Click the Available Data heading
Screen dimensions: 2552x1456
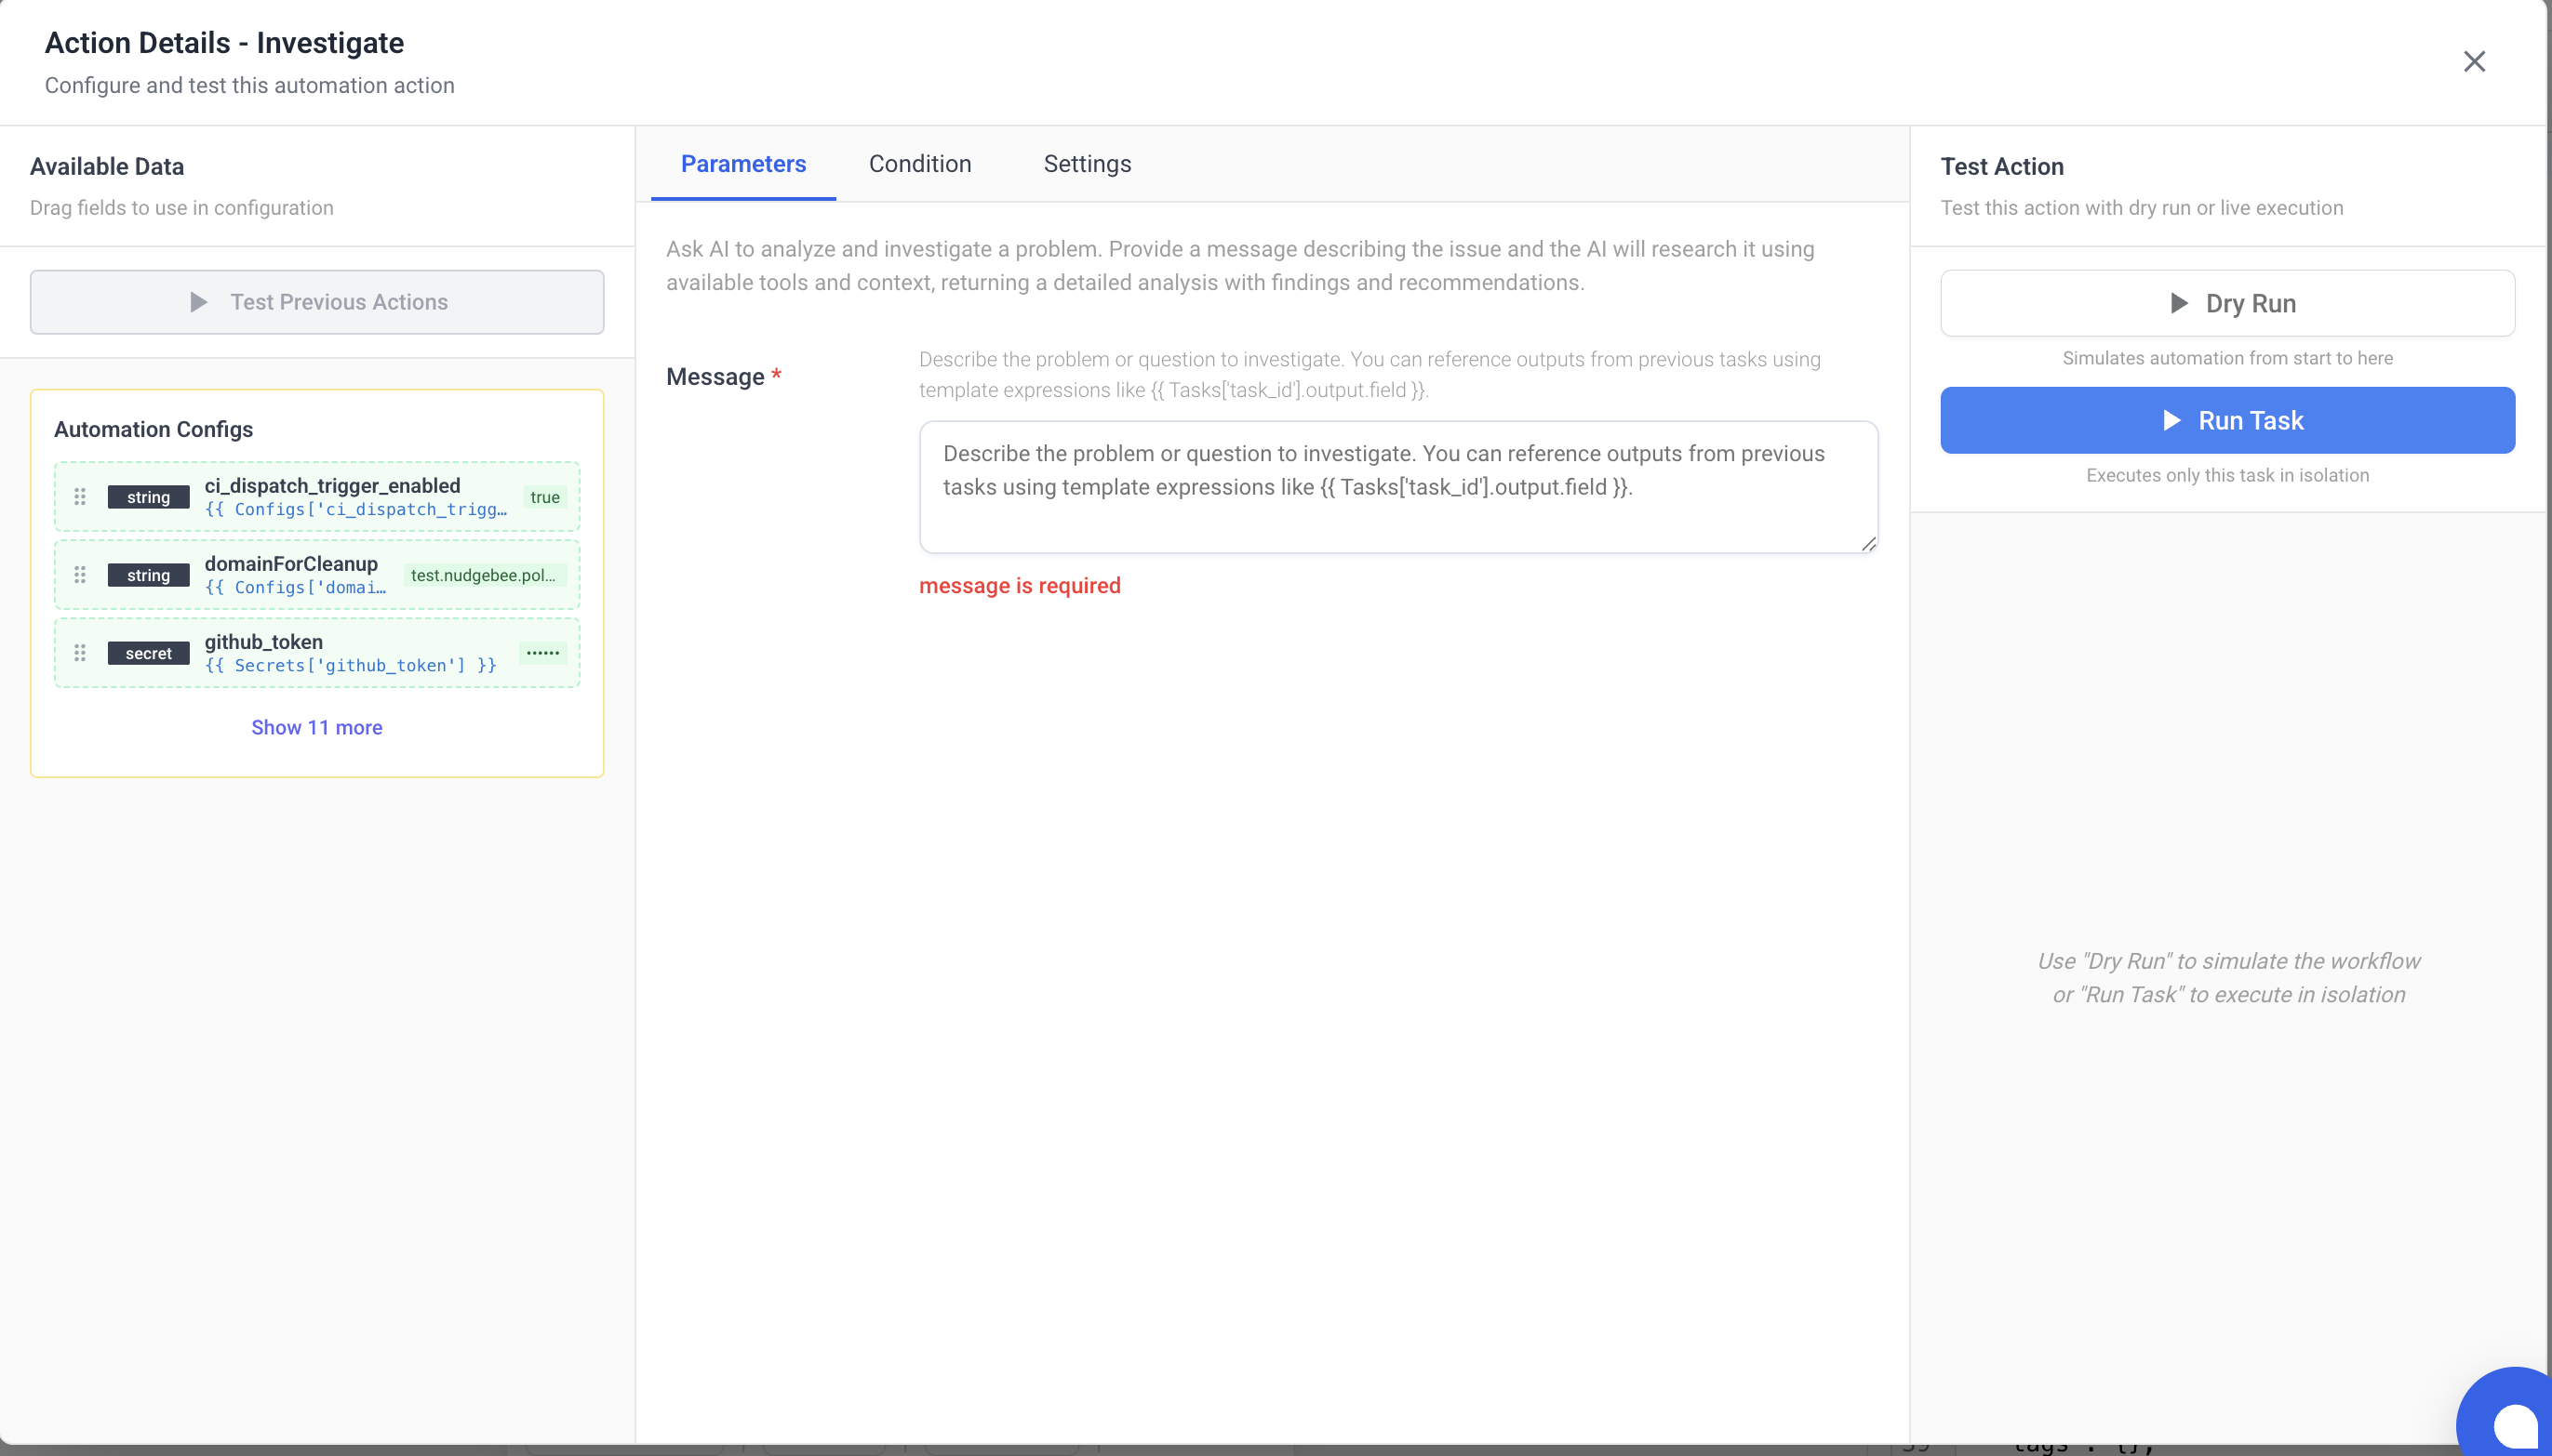click(107, 166)
